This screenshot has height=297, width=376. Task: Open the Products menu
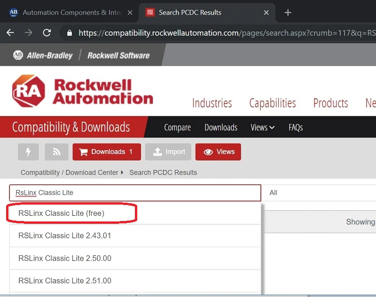[331, 103]
